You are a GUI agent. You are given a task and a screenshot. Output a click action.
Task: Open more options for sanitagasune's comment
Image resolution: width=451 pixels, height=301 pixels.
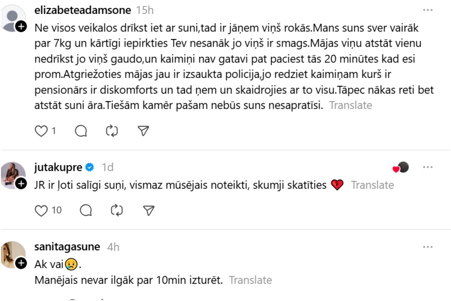428,247
